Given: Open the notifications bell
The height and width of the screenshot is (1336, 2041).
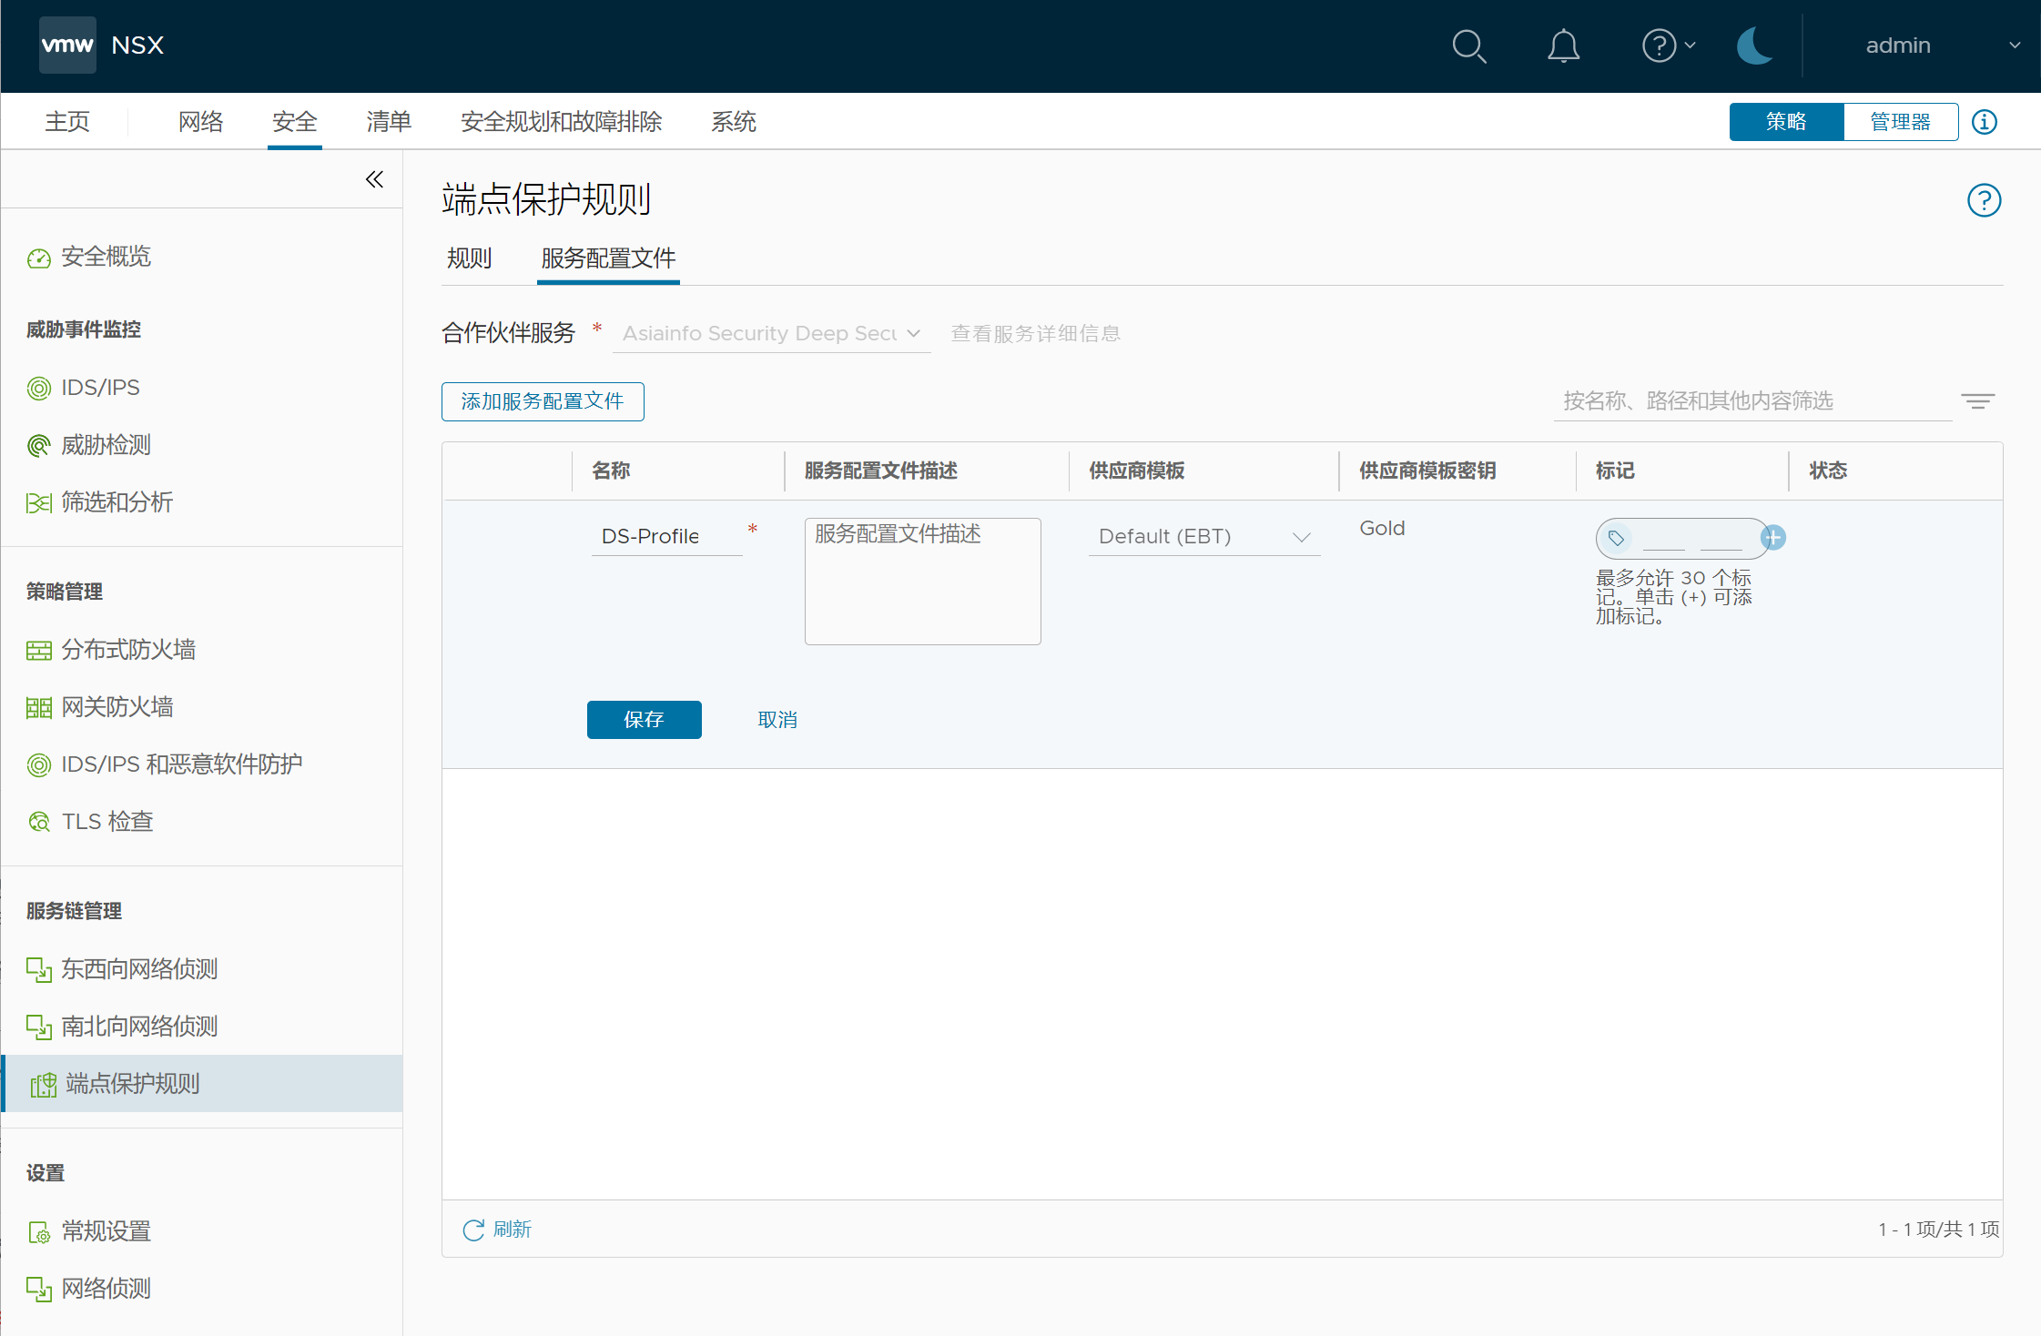Looking at the screenshot, I should pyautogui.click(x=1563, y=46).
